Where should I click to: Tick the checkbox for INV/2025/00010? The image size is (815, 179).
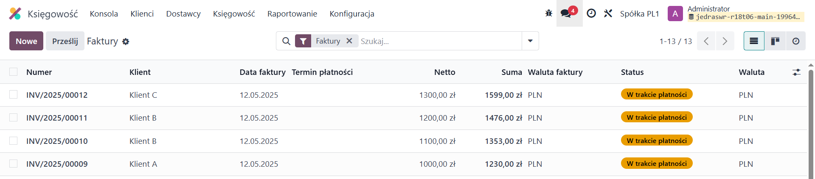(x=14, y=141)
